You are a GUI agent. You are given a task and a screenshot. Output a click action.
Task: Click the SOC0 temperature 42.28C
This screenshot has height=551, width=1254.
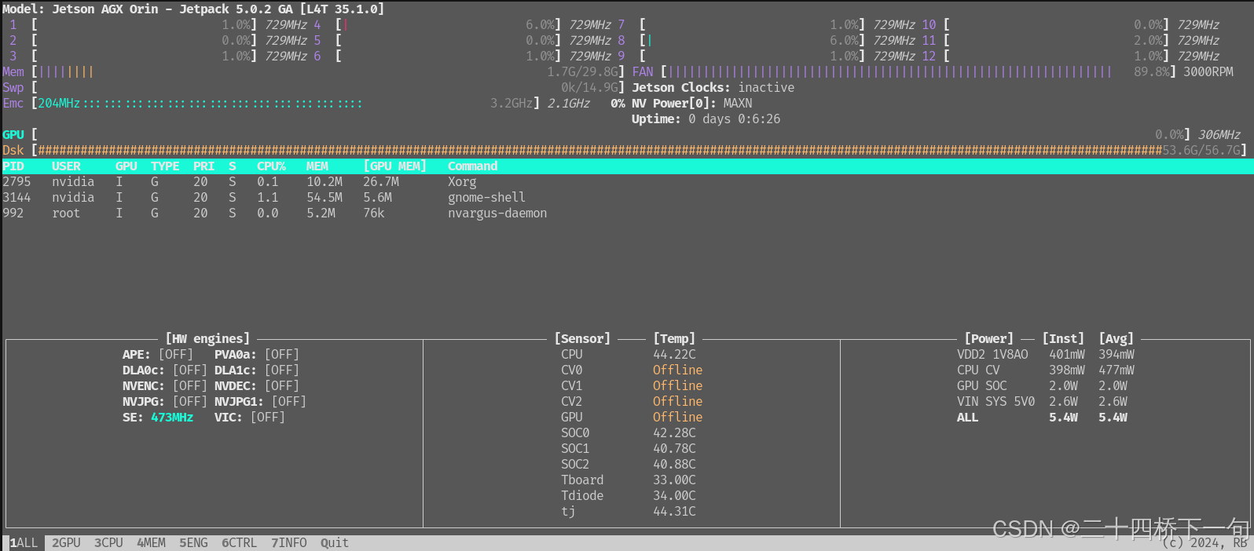(x=674, y=433)
